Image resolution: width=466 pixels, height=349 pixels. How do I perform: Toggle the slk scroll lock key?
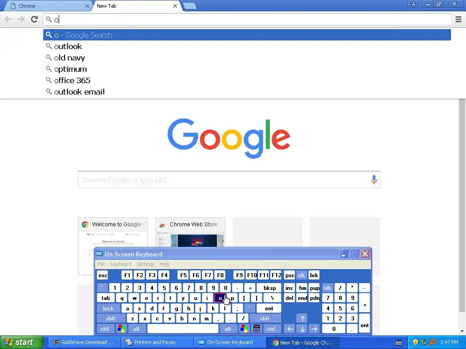tap(301, 275)
